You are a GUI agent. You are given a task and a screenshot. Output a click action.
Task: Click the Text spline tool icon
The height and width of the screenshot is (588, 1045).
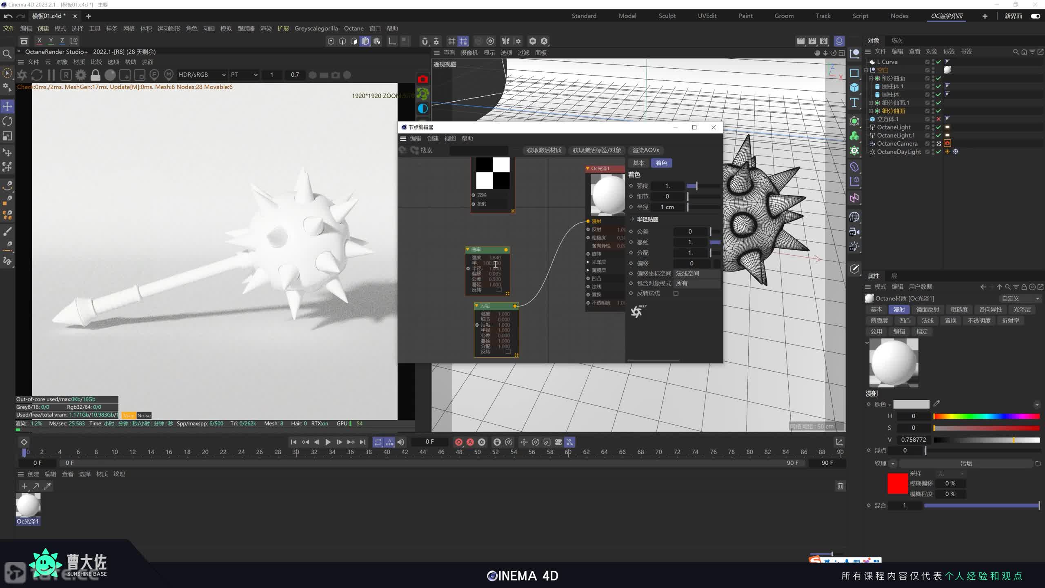pos(854,102)
